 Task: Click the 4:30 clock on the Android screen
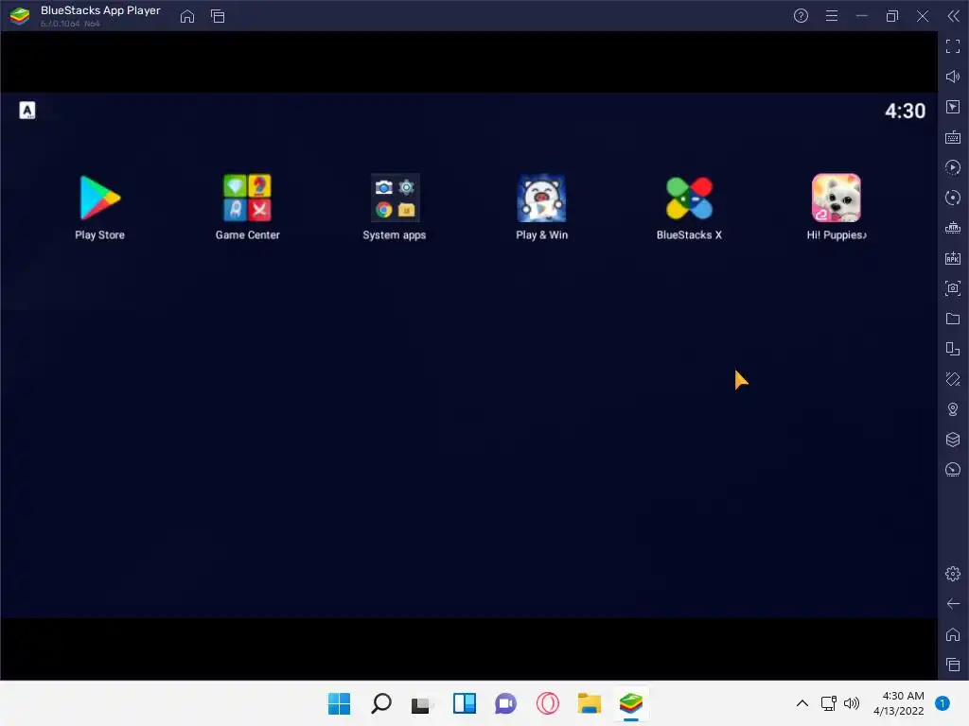[905, 112]
